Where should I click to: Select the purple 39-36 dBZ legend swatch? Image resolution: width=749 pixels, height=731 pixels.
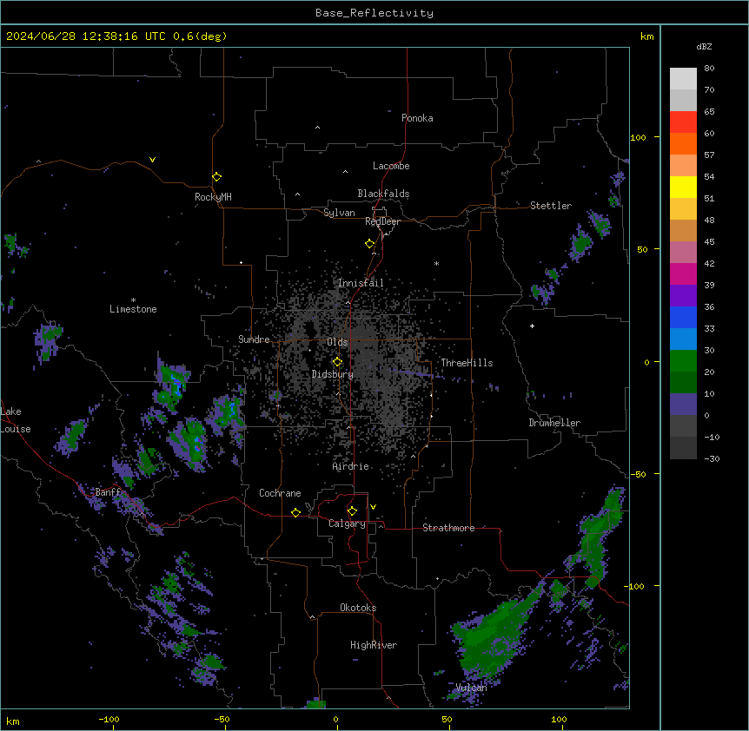[x=683, y=296]
